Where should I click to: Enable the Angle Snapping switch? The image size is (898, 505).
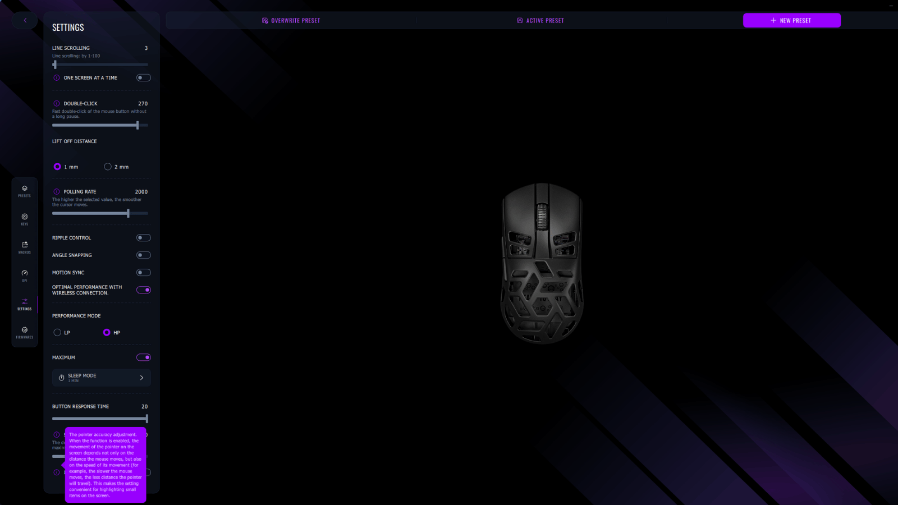tap(143, 255)
